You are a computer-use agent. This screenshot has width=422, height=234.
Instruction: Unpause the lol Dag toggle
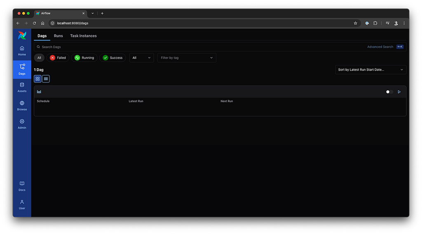[389, 92]
